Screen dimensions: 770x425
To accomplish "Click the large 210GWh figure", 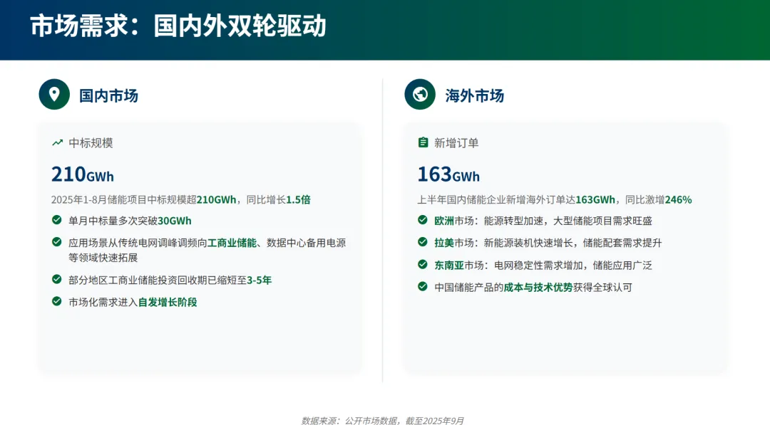I will 83,174.
